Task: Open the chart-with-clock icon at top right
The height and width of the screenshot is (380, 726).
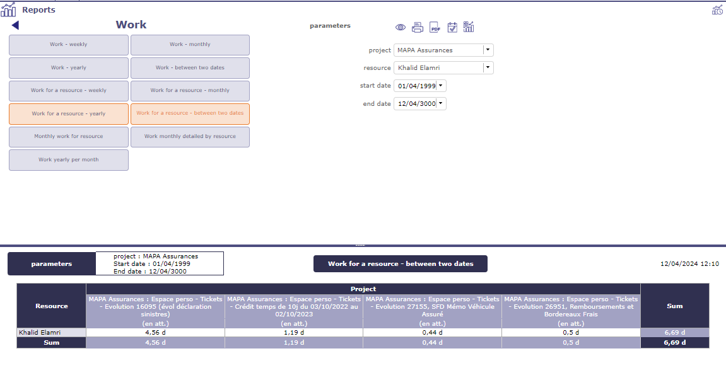Action: tap(717, 9)
